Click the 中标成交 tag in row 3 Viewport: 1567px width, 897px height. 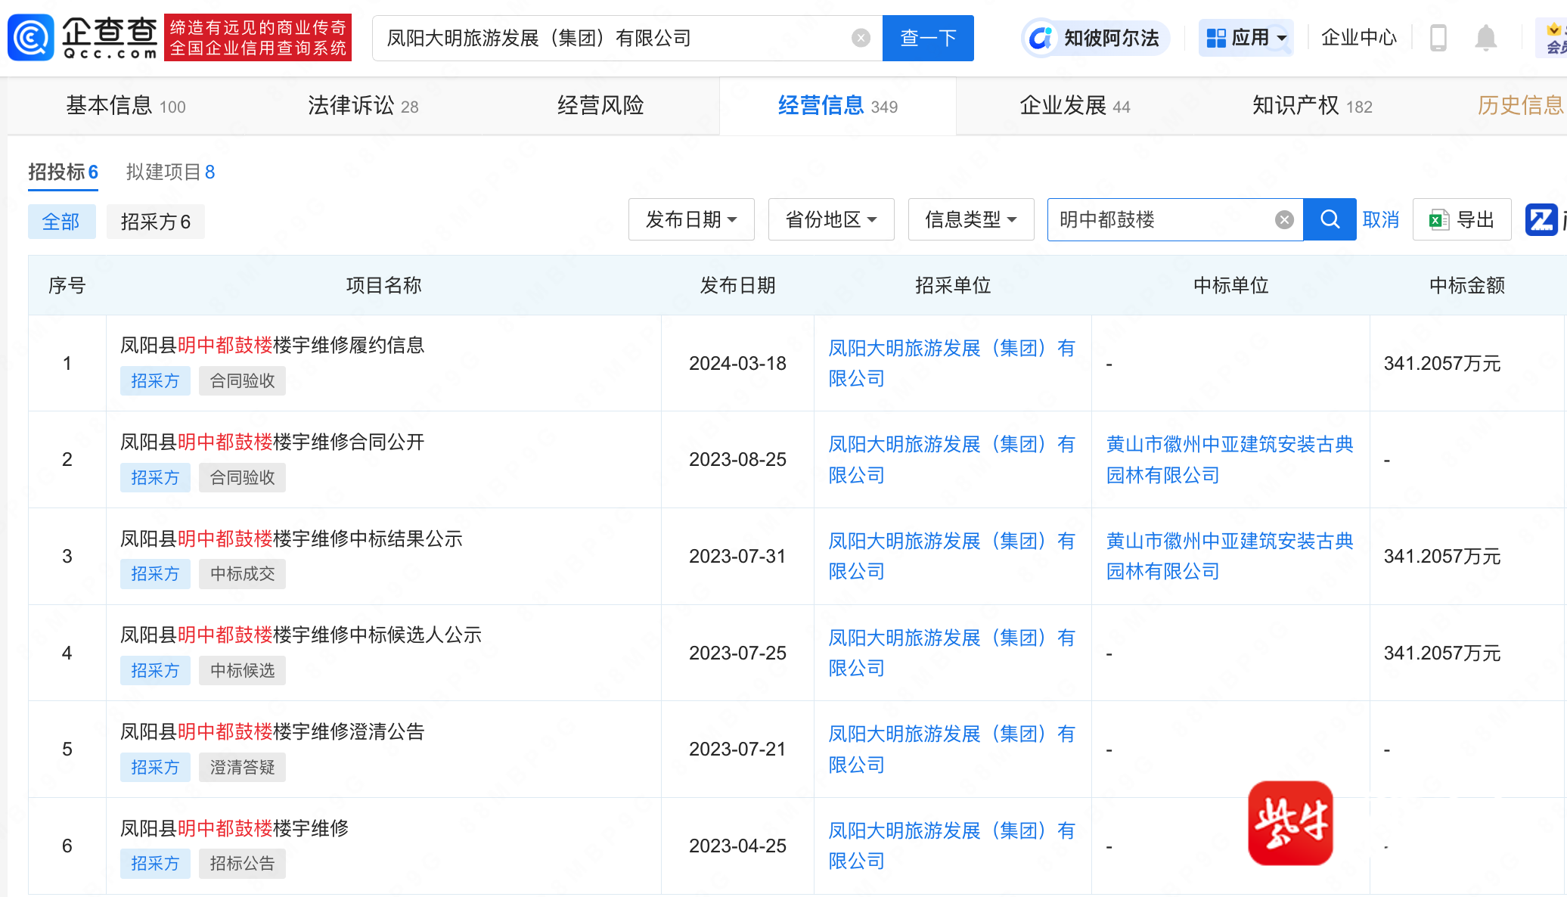pos(242,573)
